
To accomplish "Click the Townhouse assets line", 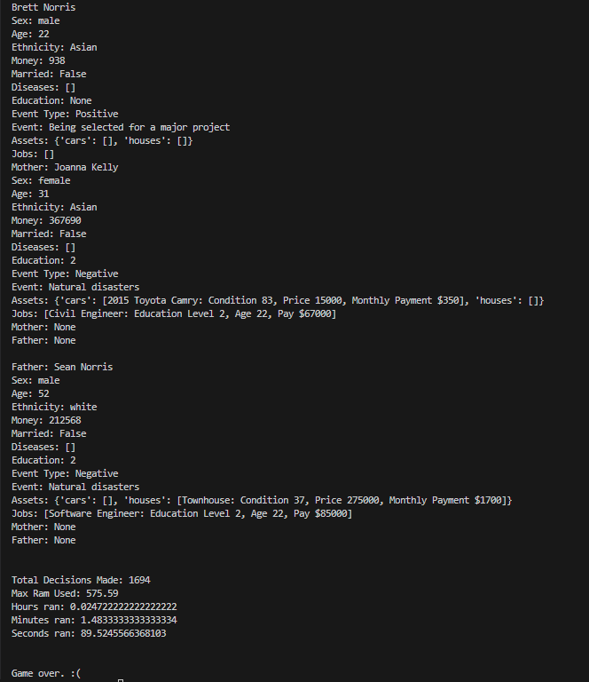I will coord(262,500).
